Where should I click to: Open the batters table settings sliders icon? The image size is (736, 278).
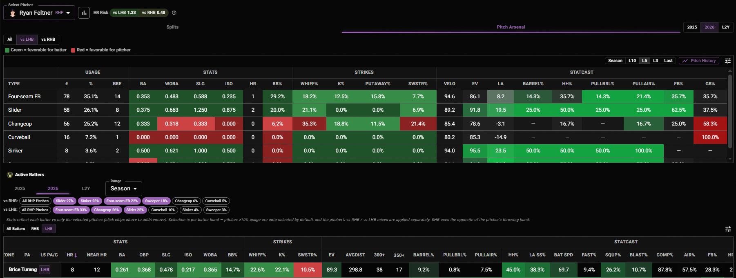(x=728, y=229)
